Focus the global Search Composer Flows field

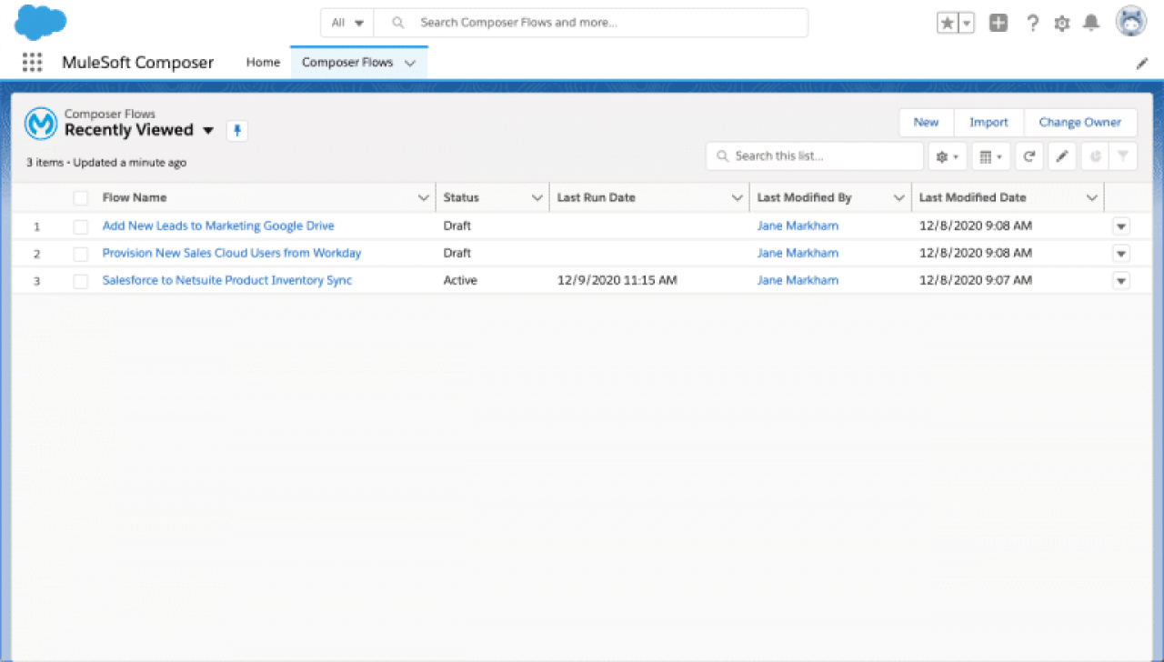591,23
